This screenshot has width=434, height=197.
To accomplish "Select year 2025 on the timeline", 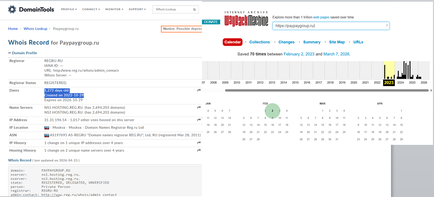I will click(x=412, y=82).
